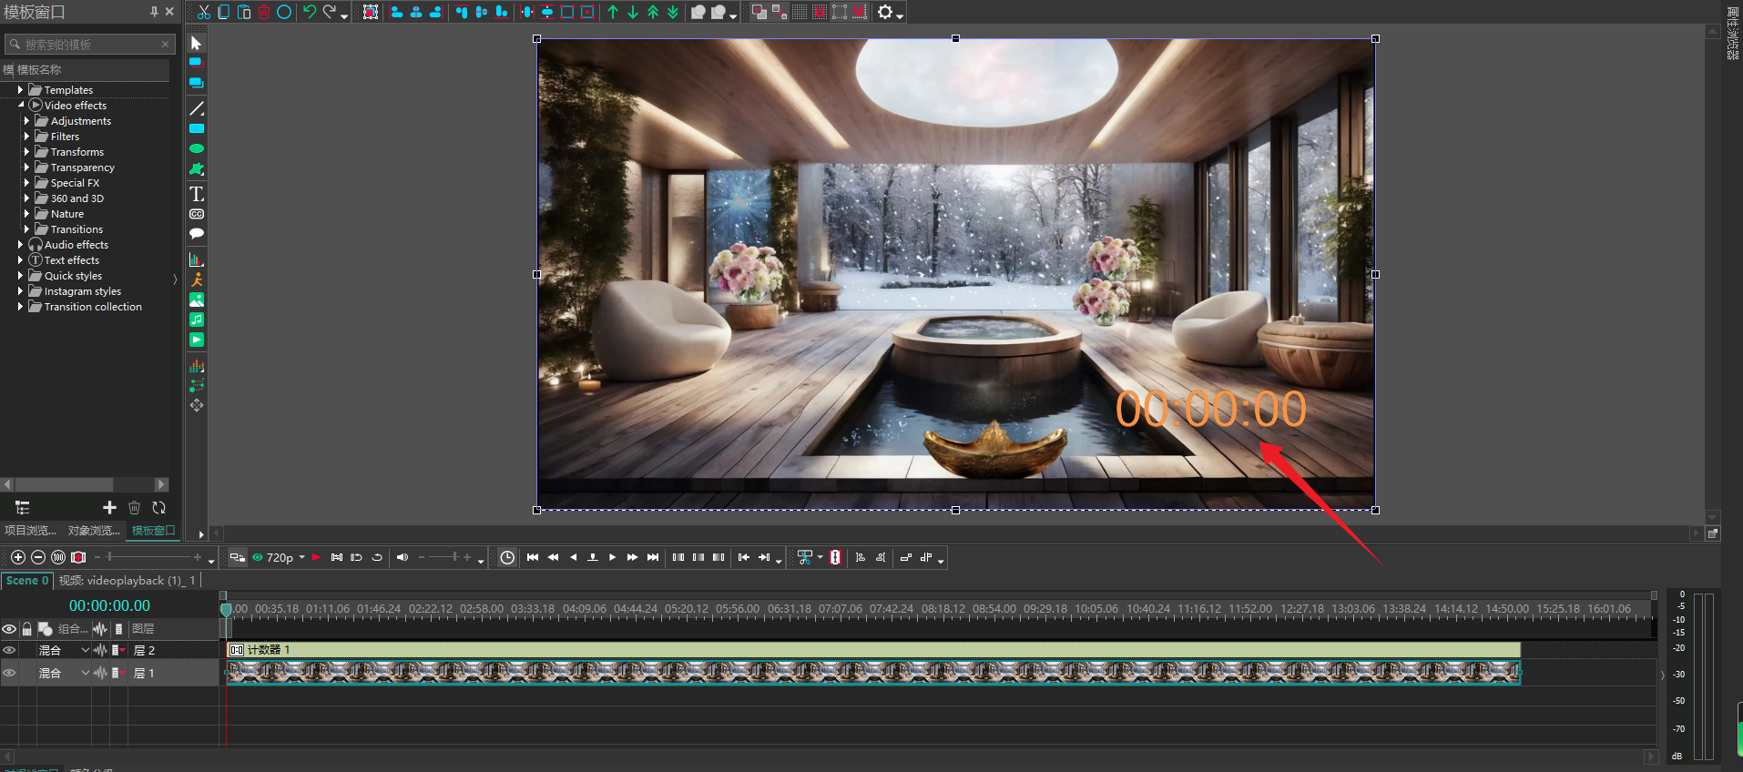Click the scissors Cut icon

(x=204, y=12)
